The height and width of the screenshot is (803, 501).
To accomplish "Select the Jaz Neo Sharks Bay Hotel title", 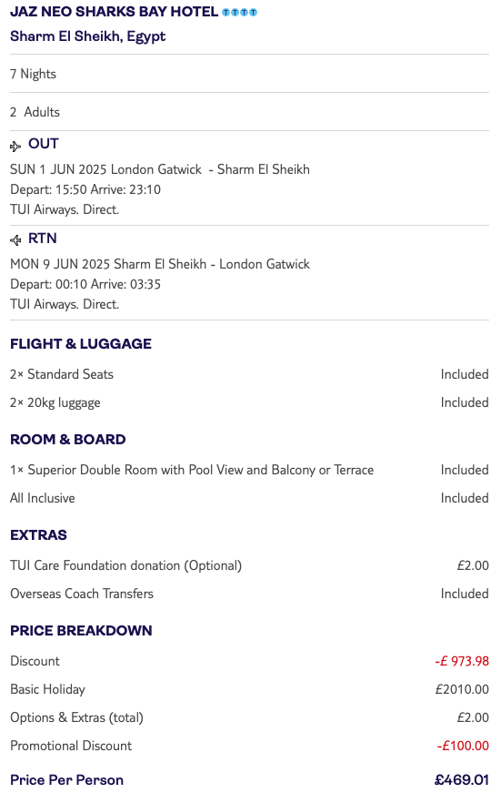I will (x=114, y=12).
